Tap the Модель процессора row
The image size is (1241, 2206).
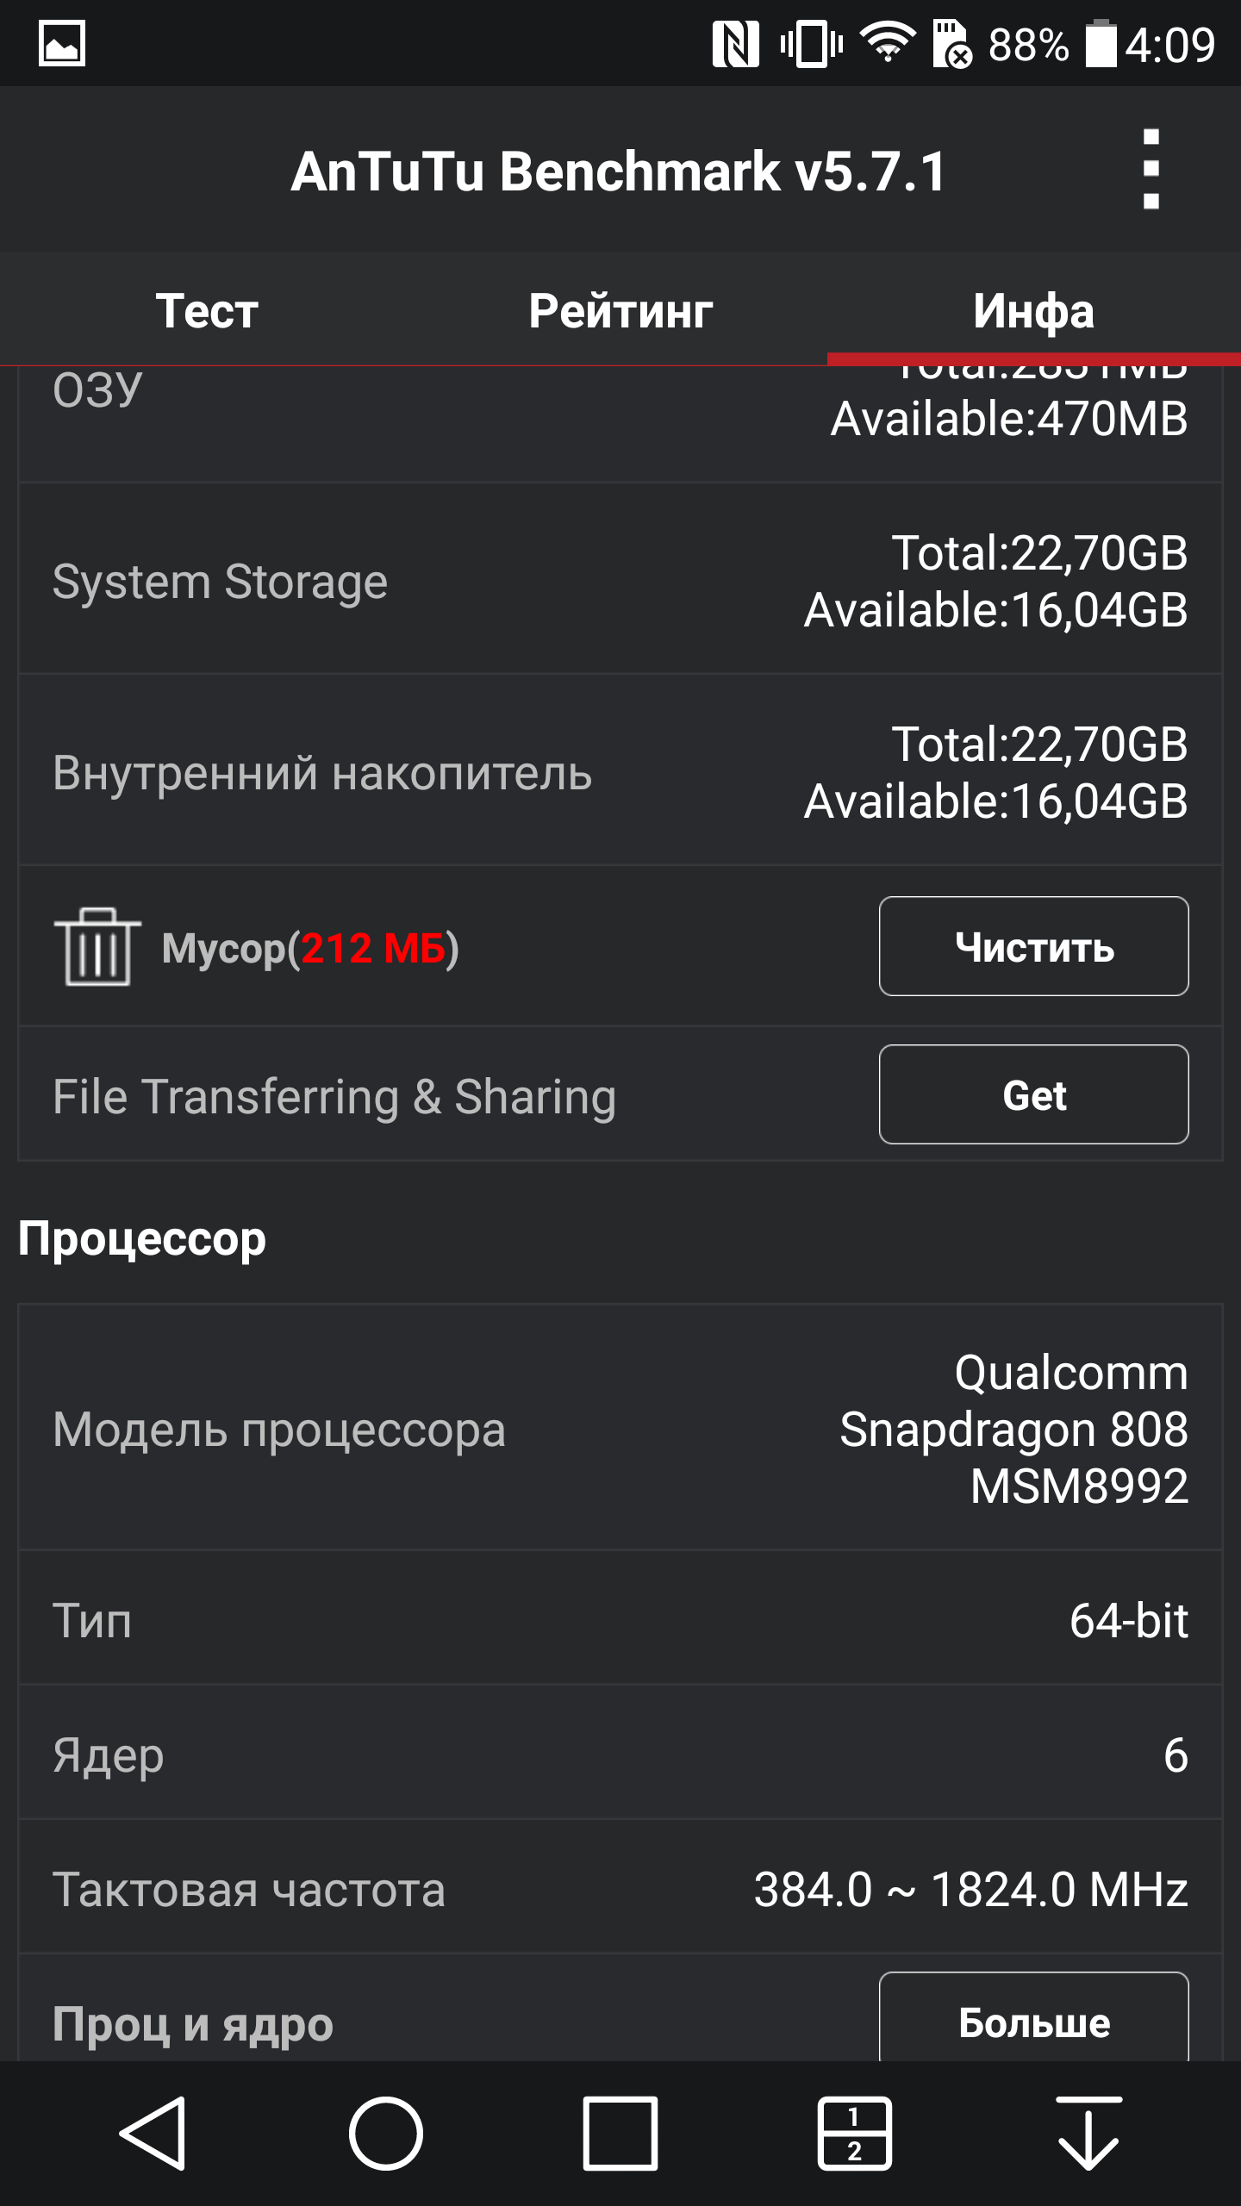(x=620, y=1429)
